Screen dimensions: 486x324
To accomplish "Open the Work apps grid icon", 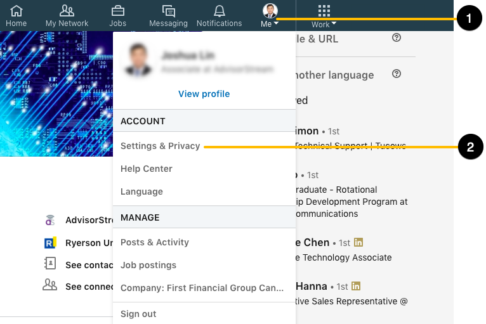I will coord(324,11).
